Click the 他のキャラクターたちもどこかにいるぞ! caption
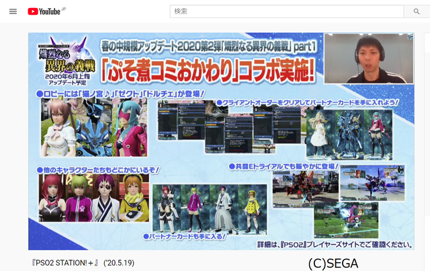 [x=97, y=170]
